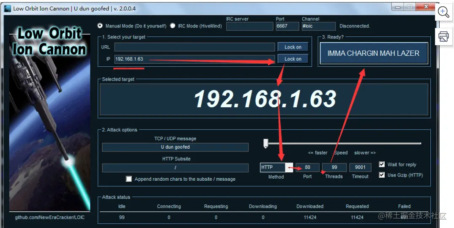Open the HTTP Method dropdown
The image size is (454, 228).
(x=289, y=167)
